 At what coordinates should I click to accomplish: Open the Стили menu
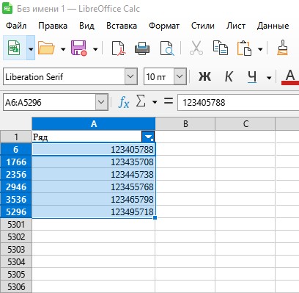203,26
